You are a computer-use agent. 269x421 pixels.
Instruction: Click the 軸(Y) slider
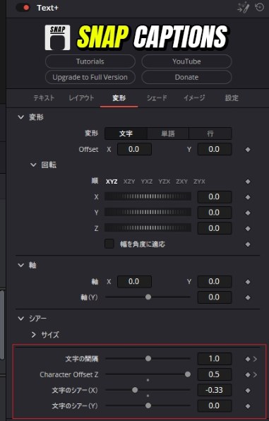pyautogui.click(x=148, y=297)
